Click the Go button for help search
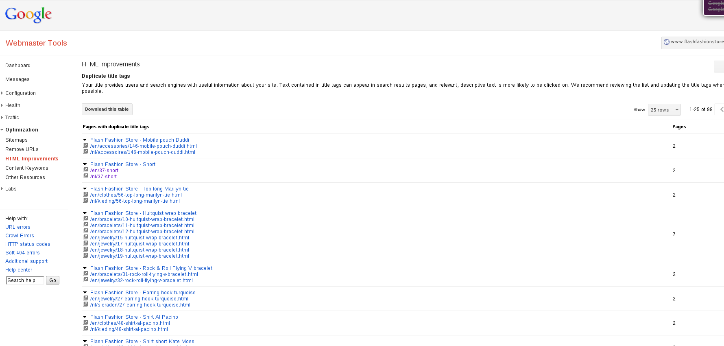Image resolution: width=724 pixels, height=346 pixels. (52, 280)
